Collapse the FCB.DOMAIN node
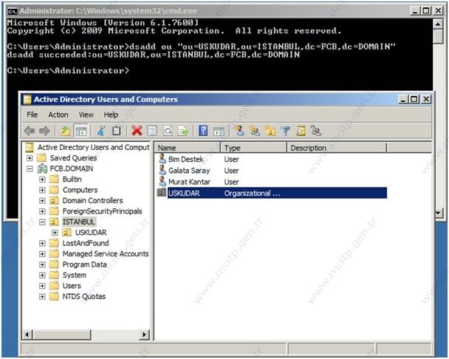This screenshot has width=449, height=359. pos(30,168)
